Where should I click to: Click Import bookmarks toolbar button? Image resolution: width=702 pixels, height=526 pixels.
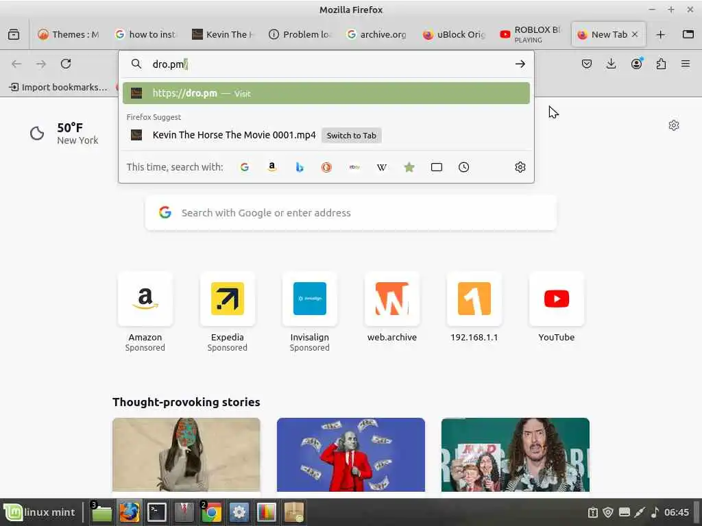[58, 87]
